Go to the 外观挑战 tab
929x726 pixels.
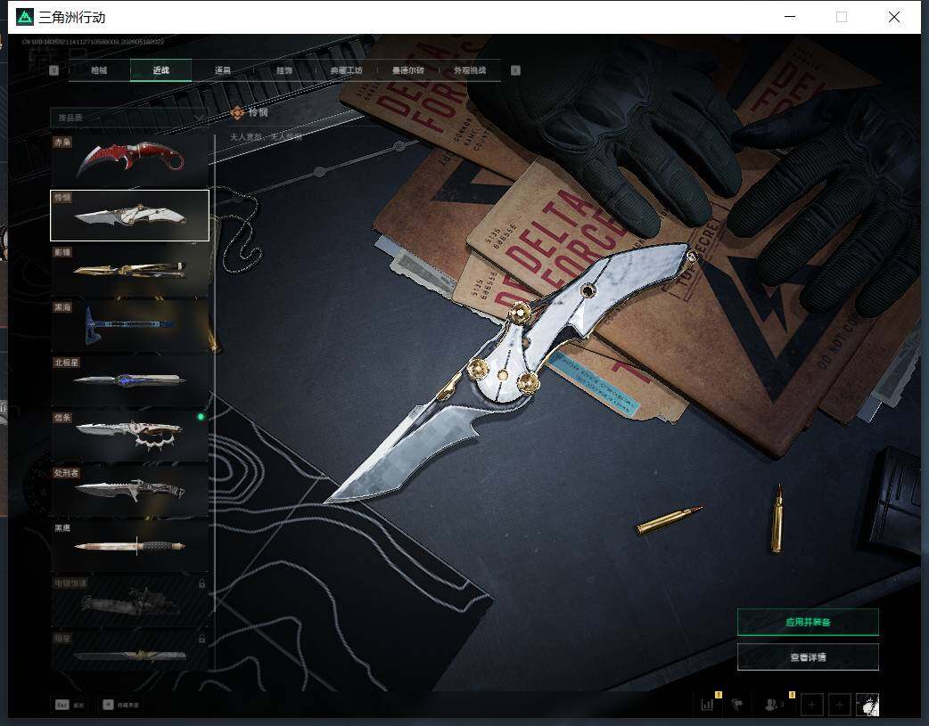click(x=470, y=70)
